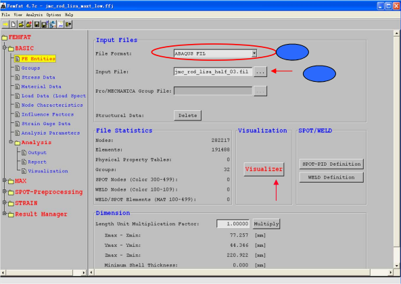Click the red Visualizer button
Viewport: 401px width, 284px height.
point(264,169)
